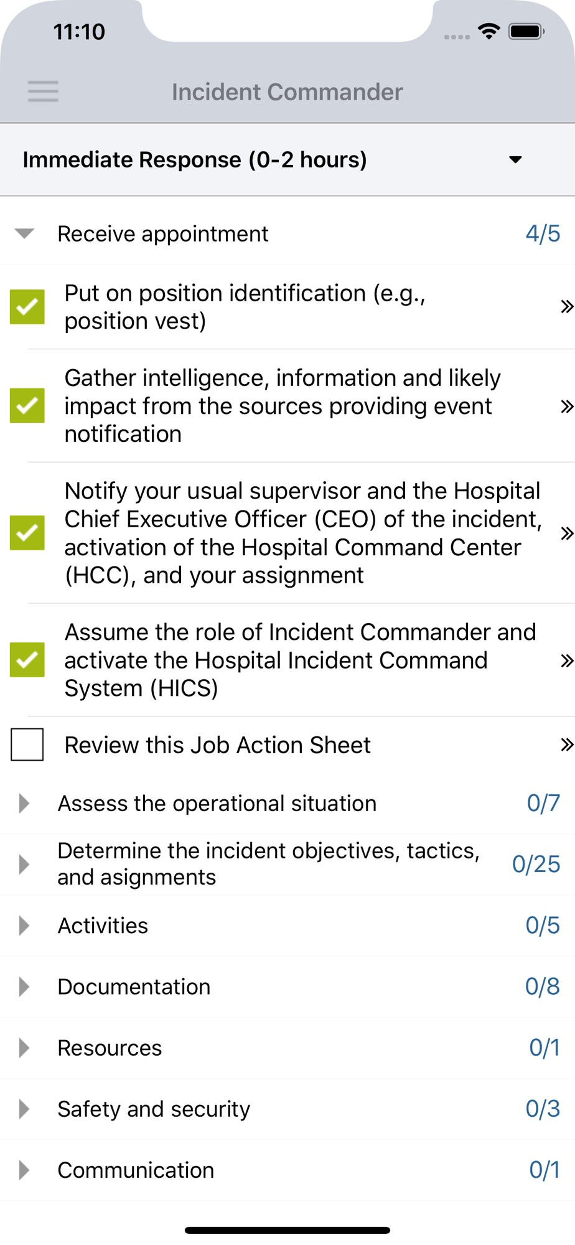Uncheck Put on position identification checkbox
Viewport: 575px width, 1245px height.
27,306
